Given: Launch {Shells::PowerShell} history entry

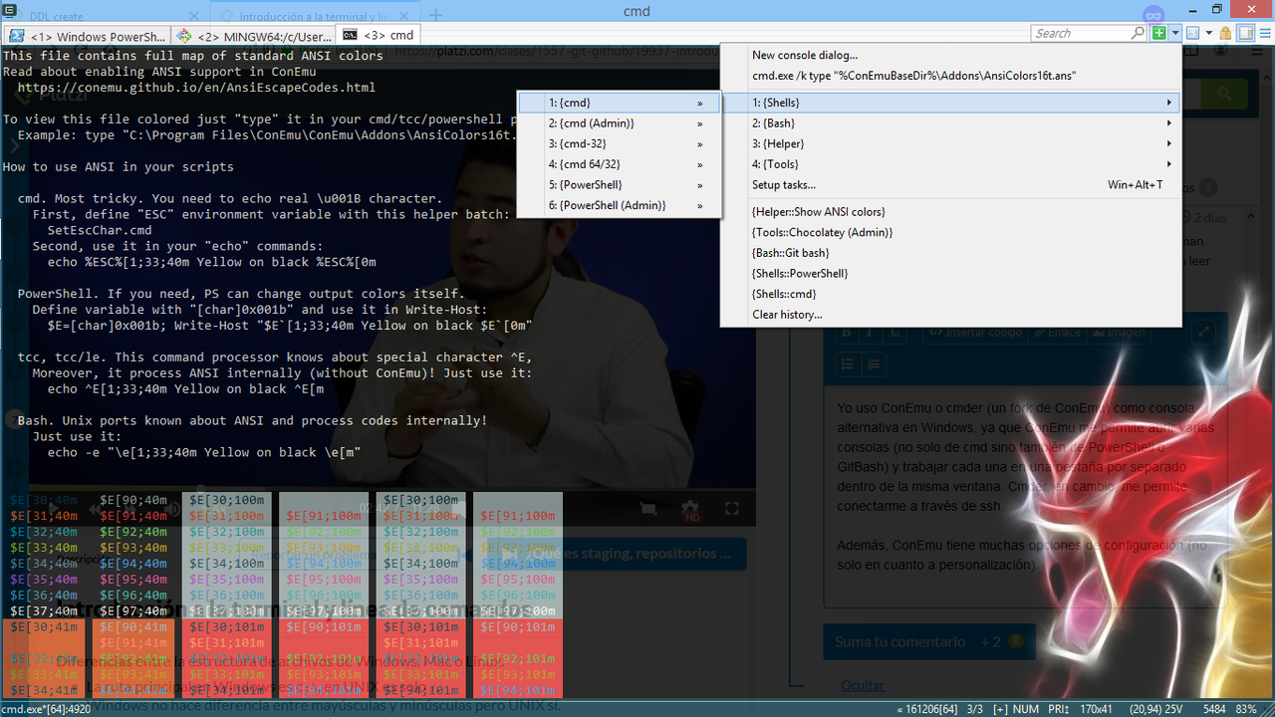Looking at the screenshot, I should (x=951, y=273).
